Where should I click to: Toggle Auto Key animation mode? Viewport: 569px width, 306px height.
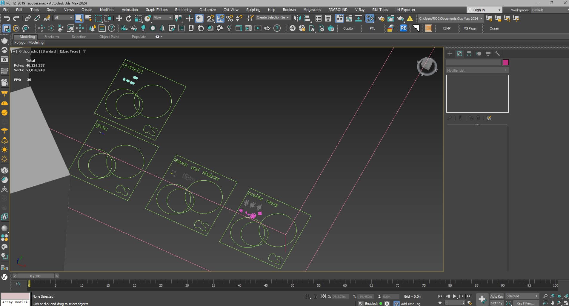coord(496,296)
